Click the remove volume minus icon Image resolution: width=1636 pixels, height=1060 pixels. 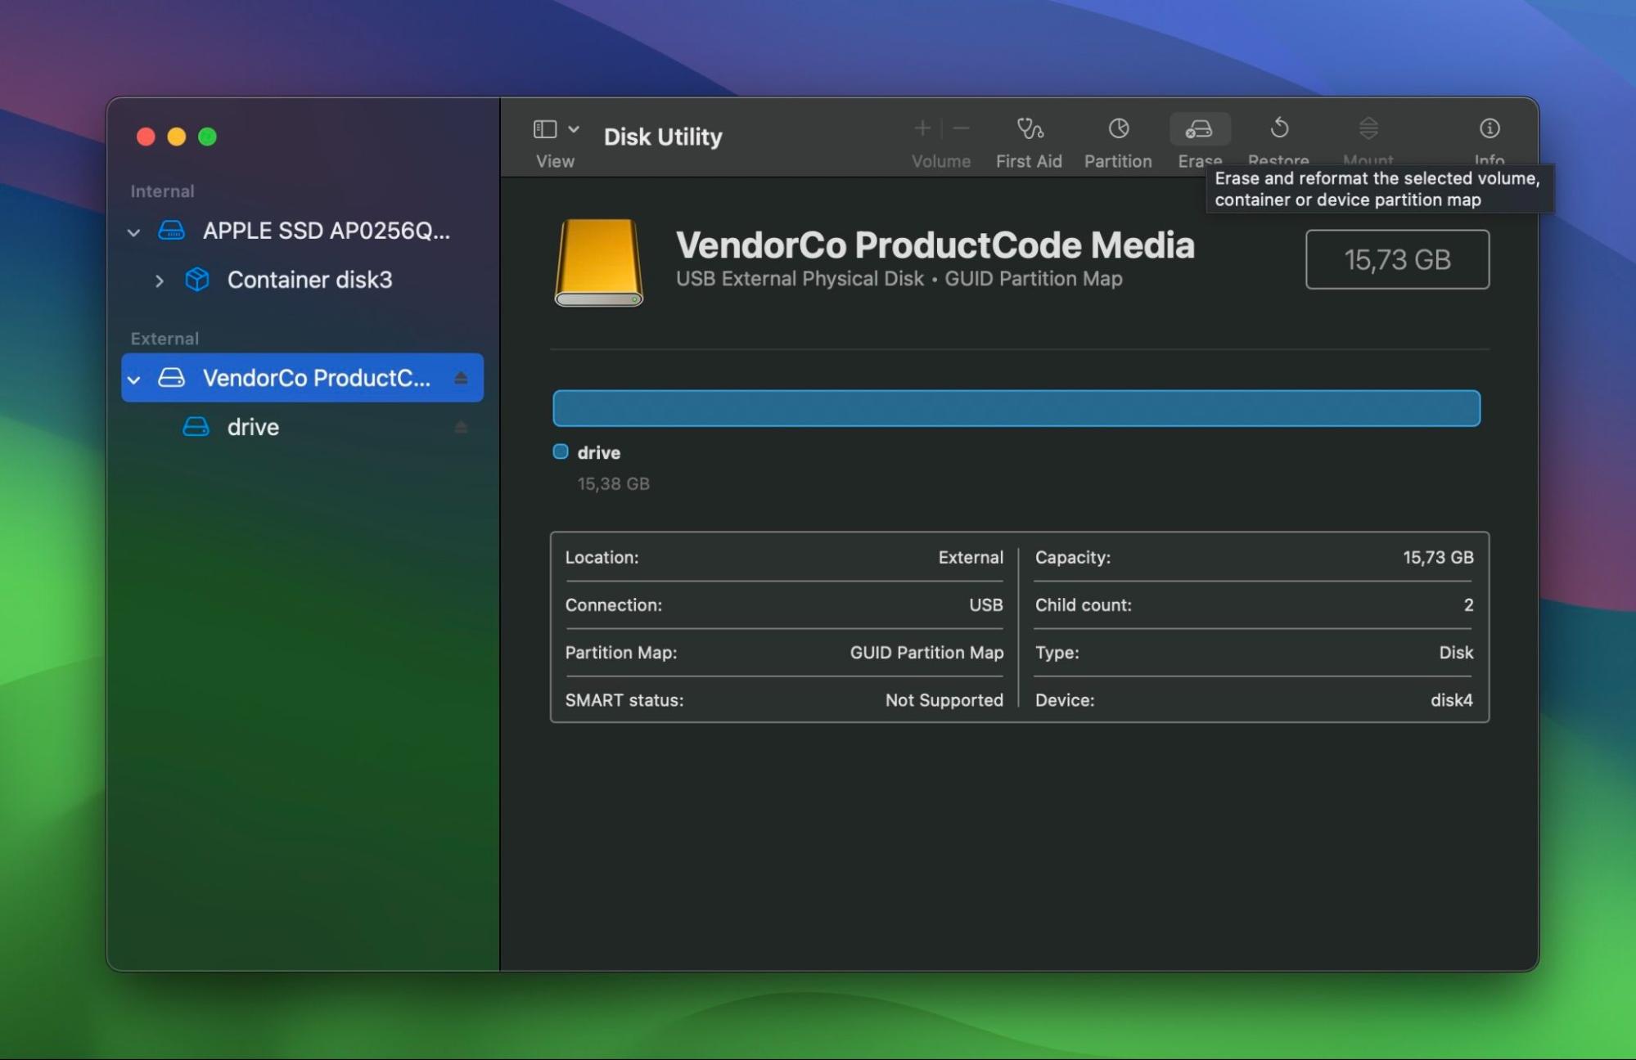coord(962,128)
